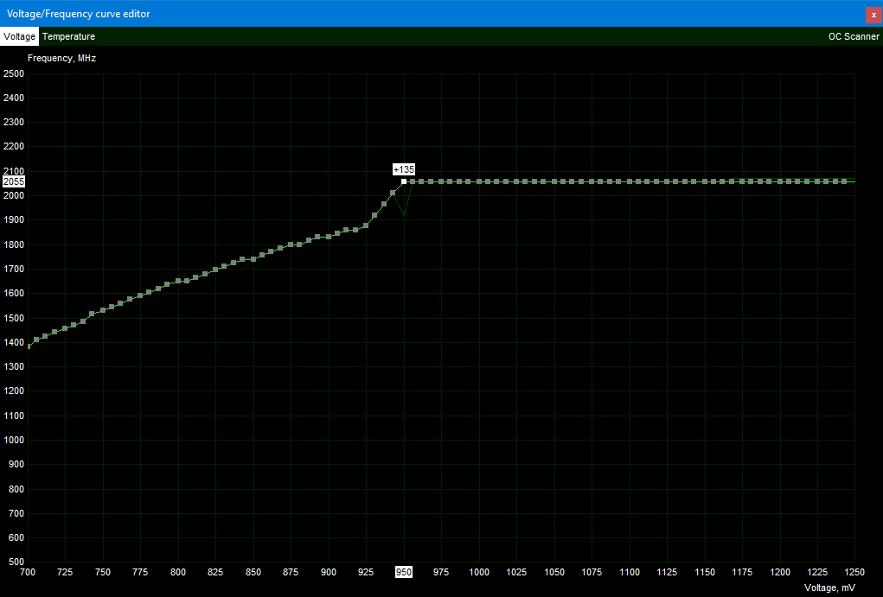The height and width of the screenshot is (597, 883).
Task: Select the curve point on the 825 mV gridline
Action: pyautogui.click(x=215, y=270)
